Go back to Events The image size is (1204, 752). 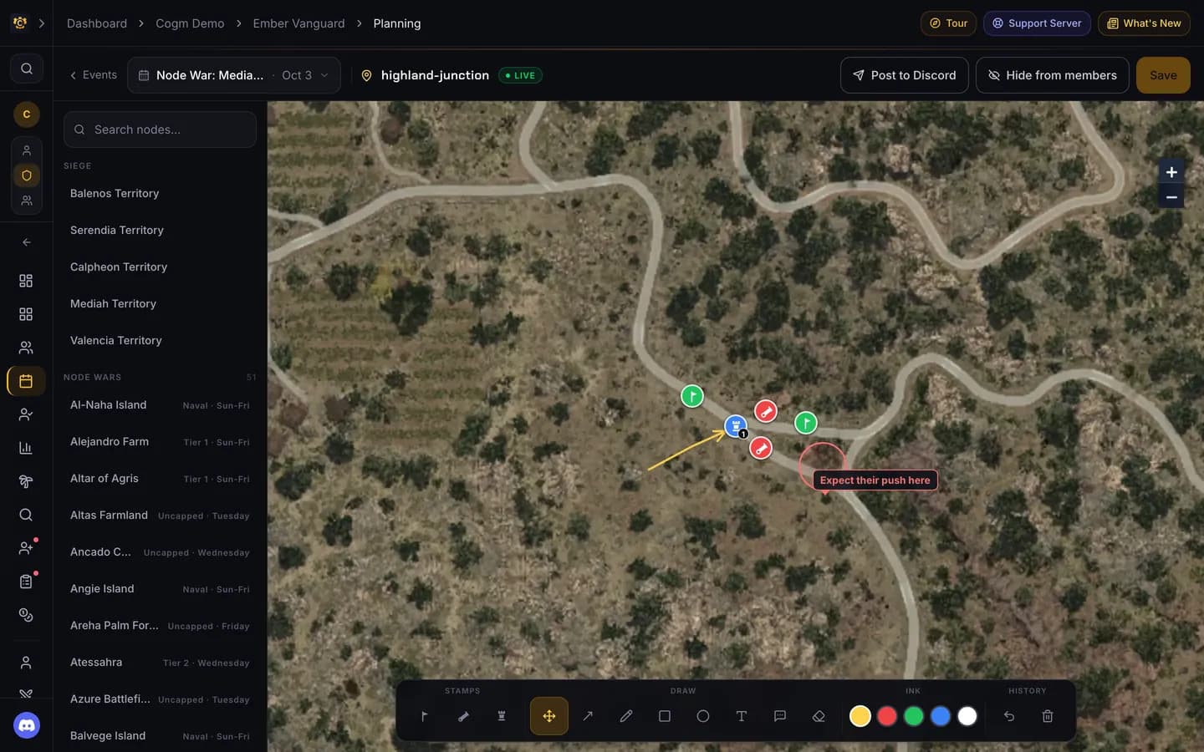click(x=93, y=75)
